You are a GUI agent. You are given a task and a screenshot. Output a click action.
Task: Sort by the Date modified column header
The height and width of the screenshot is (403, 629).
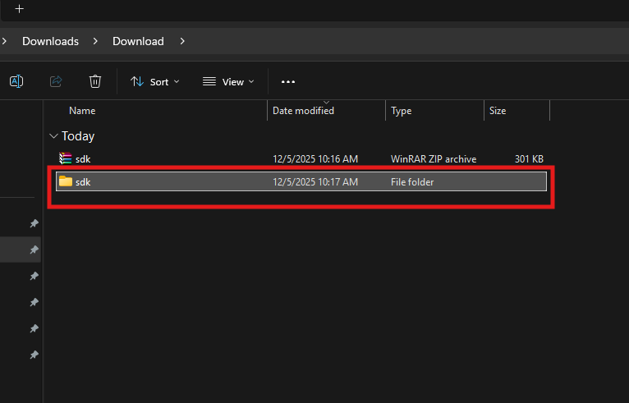tap(303, 111)
